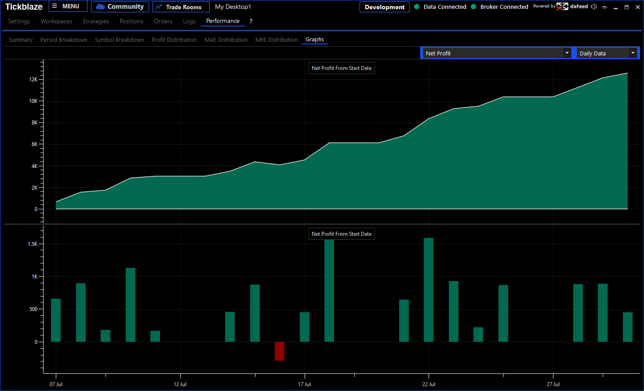Click the Data Connected status indicator

click(417, 7)
